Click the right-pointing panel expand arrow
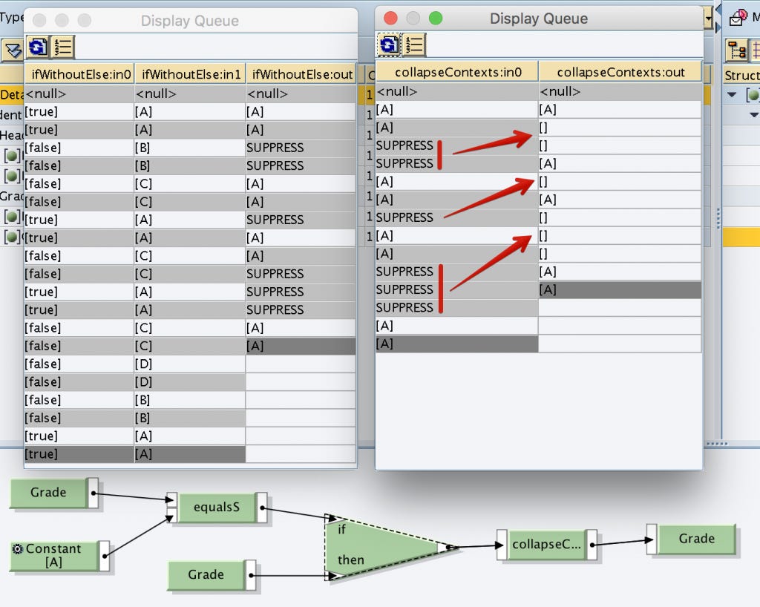760x607 pixels. point(718,27)
